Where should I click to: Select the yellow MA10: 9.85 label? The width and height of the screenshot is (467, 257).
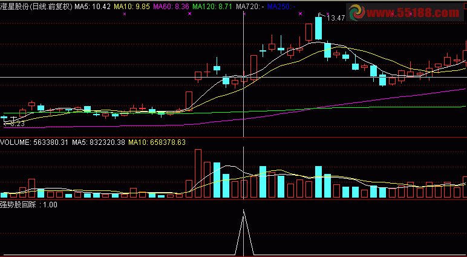coord(132,6)
